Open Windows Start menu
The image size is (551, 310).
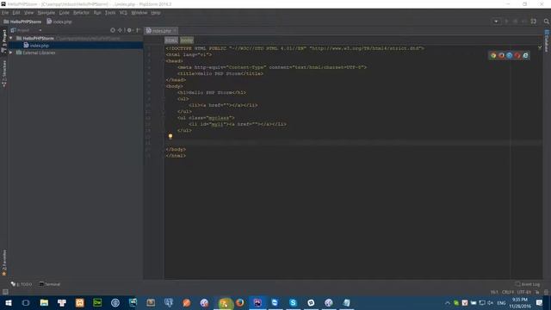(8, 302)
